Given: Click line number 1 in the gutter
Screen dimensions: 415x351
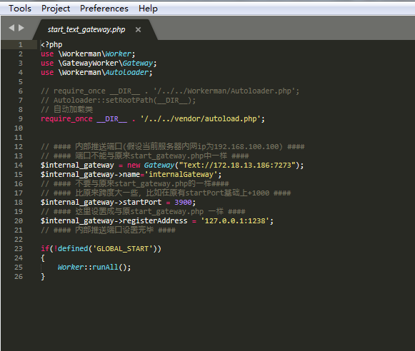Looking at the screenshot, I should click(x=21, y=45).
